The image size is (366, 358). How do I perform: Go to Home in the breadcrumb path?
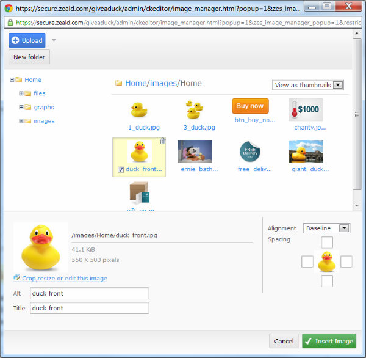pyautogui.click(x=136, y=83)
